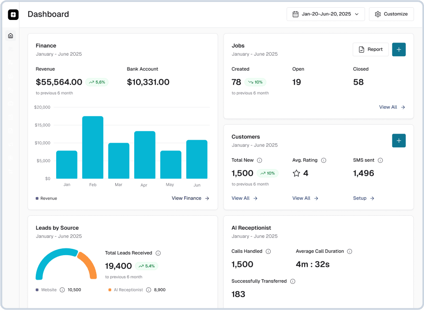Click the info icon next to Avg. Rating
This screenshot has height=310, width=424.
coord(323,160)
